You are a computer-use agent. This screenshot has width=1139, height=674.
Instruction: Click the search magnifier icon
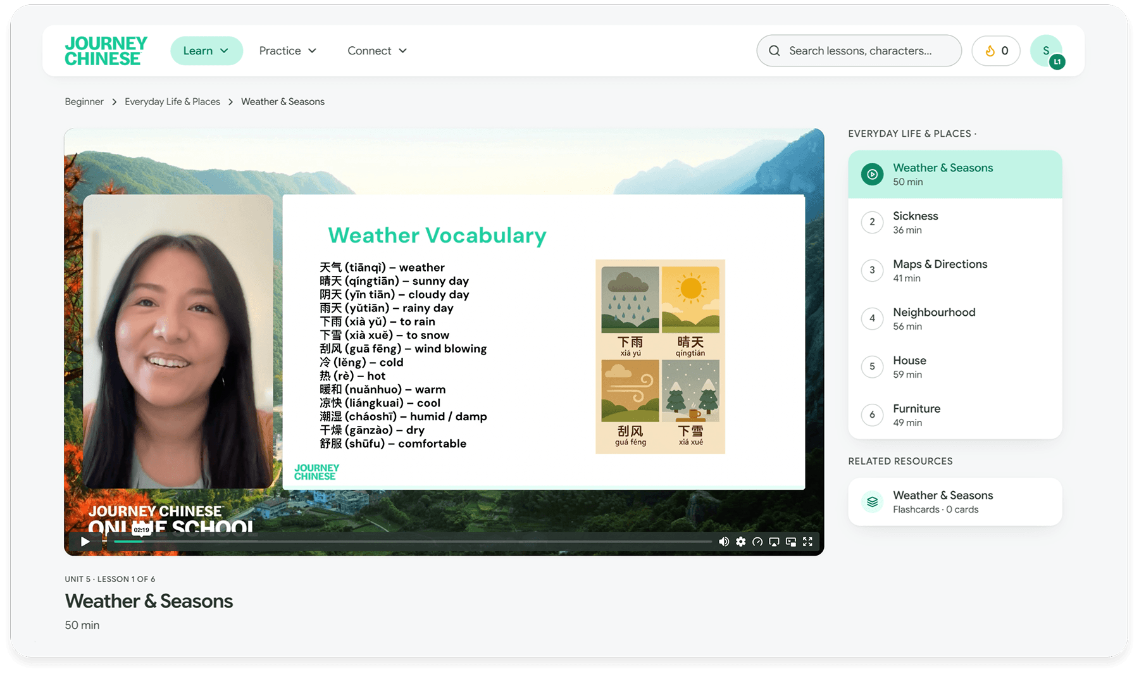tap(774, 51)
